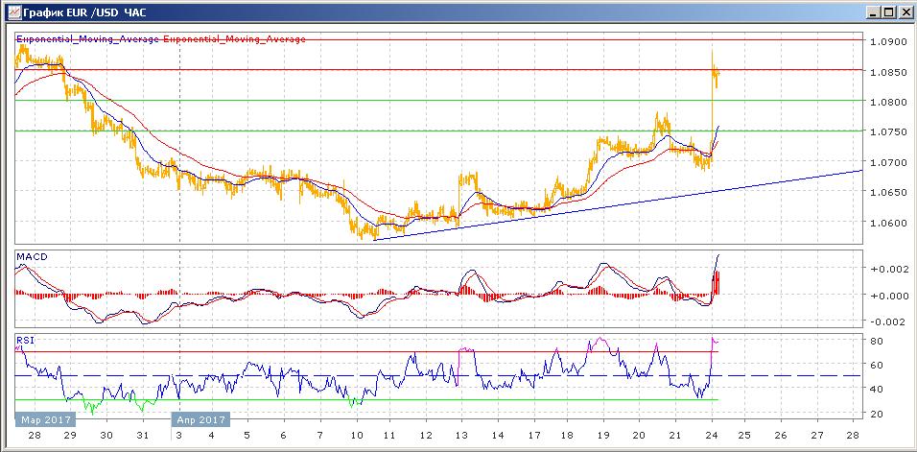This screenshot has width=917, height=452.
Task: Select the green horizontal line at 1.0800
Action: (438, 100)
